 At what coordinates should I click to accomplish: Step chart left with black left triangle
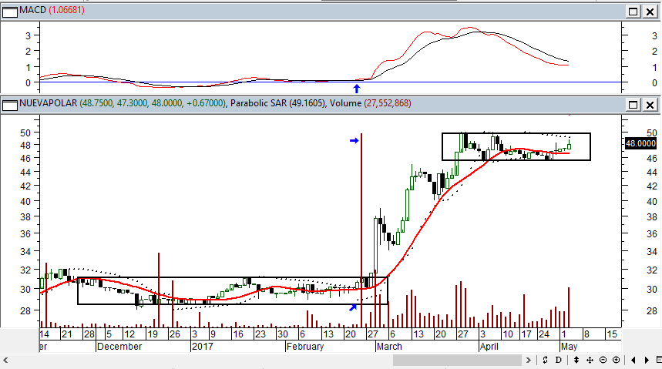click(633, 360)
